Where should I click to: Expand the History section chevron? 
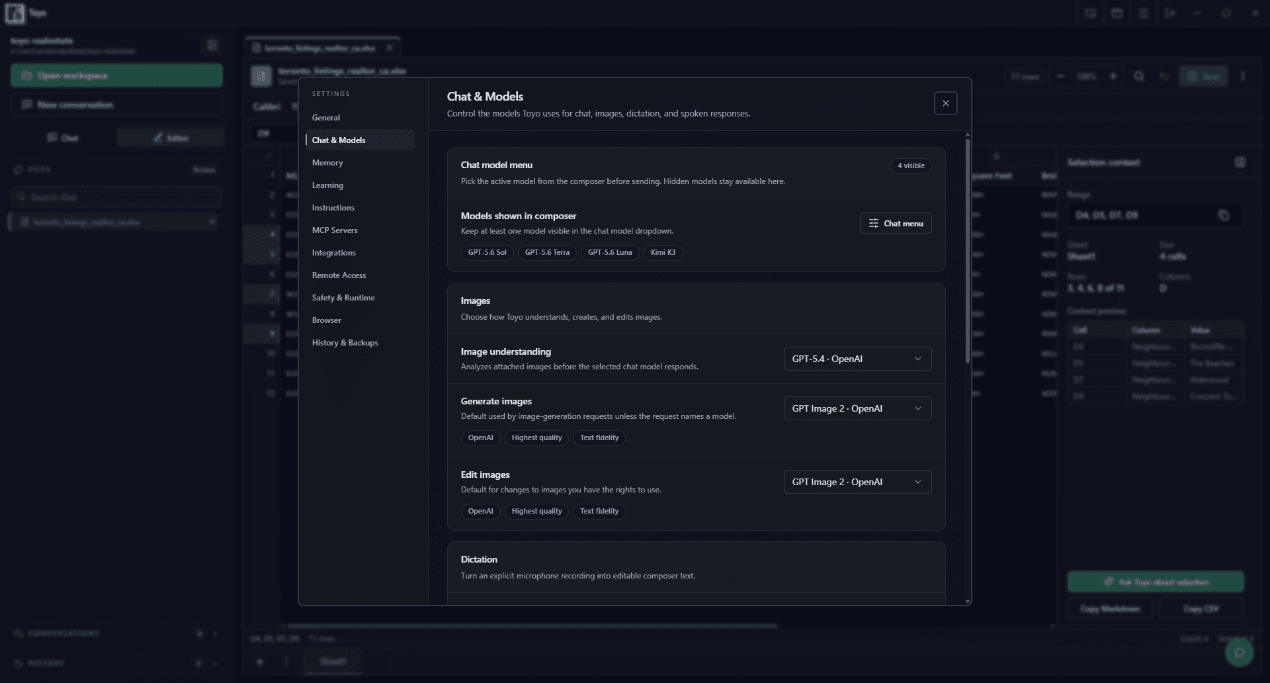[215, 662]
